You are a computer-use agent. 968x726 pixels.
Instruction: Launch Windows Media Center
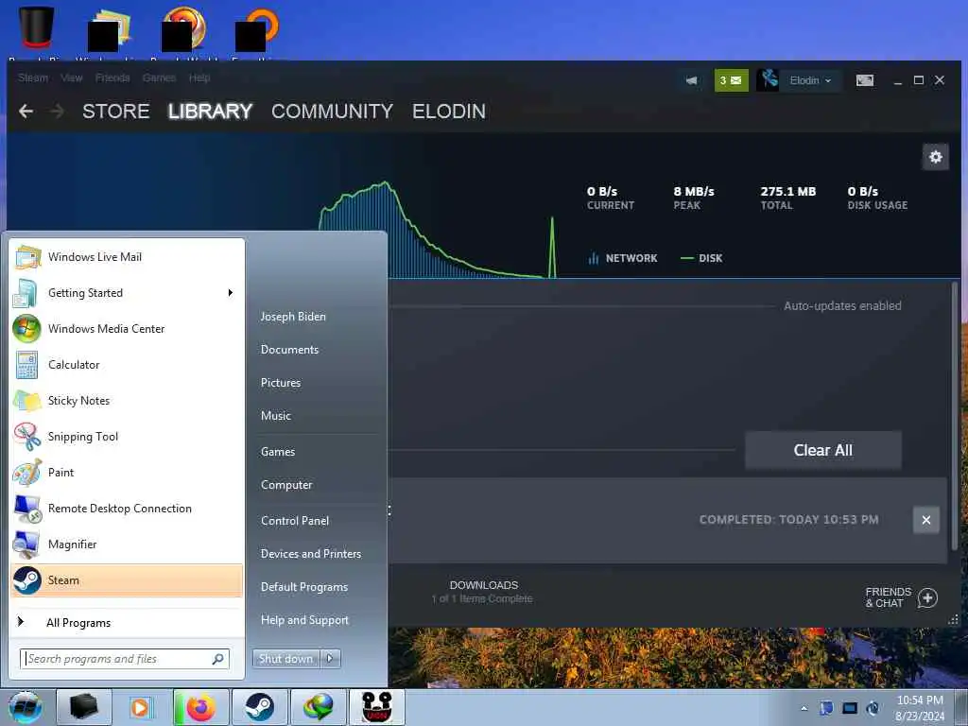pyautogui.click(x=127, y=329)
